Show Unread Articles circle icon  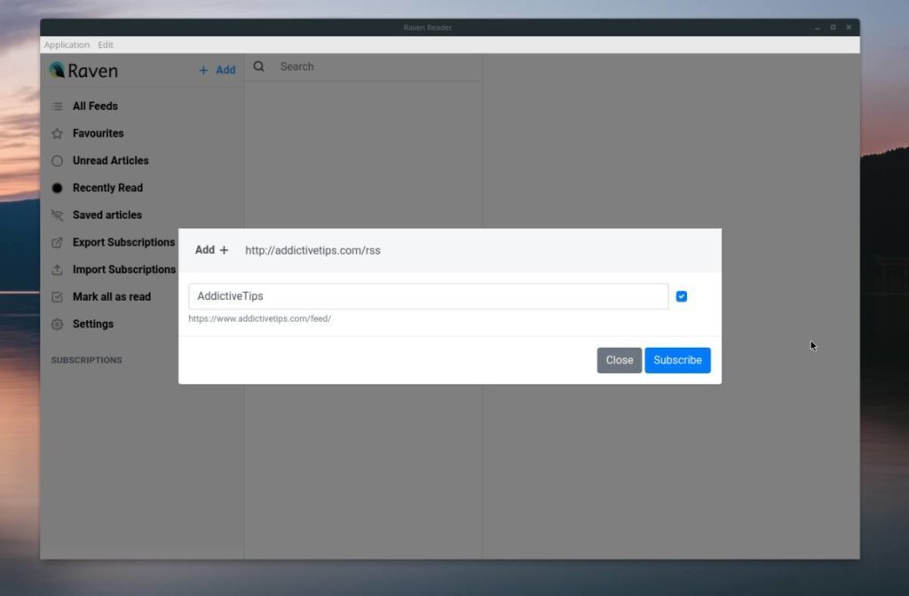pyautogui.click(x=57, y=161)
